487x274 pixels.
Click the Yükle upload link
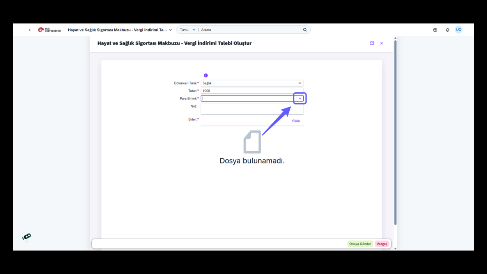point(296,121)
